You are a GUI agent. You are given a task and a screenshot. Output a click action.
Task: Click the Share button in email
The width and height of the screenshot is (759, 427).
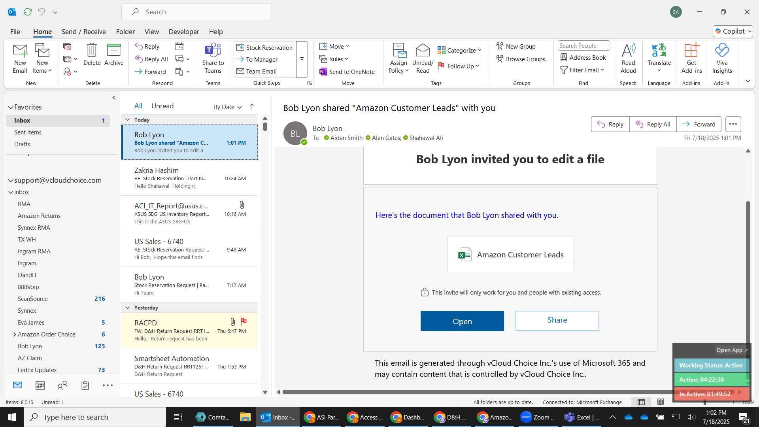coord(557,320)
